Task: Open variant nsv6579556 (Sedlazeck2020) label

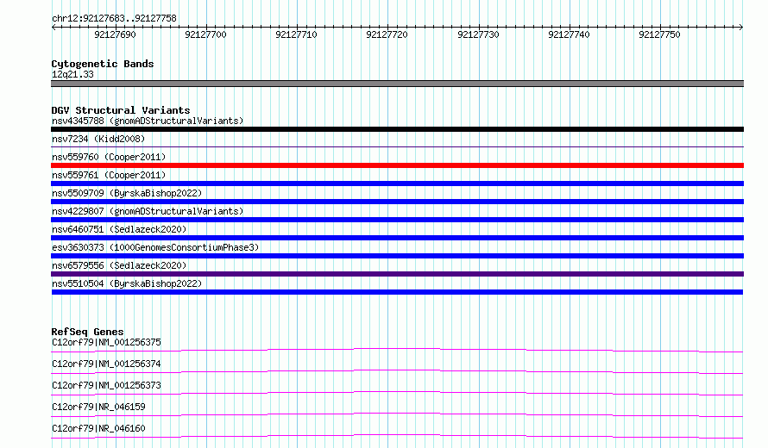Action: pyautogui.click(x=119, y=265)
